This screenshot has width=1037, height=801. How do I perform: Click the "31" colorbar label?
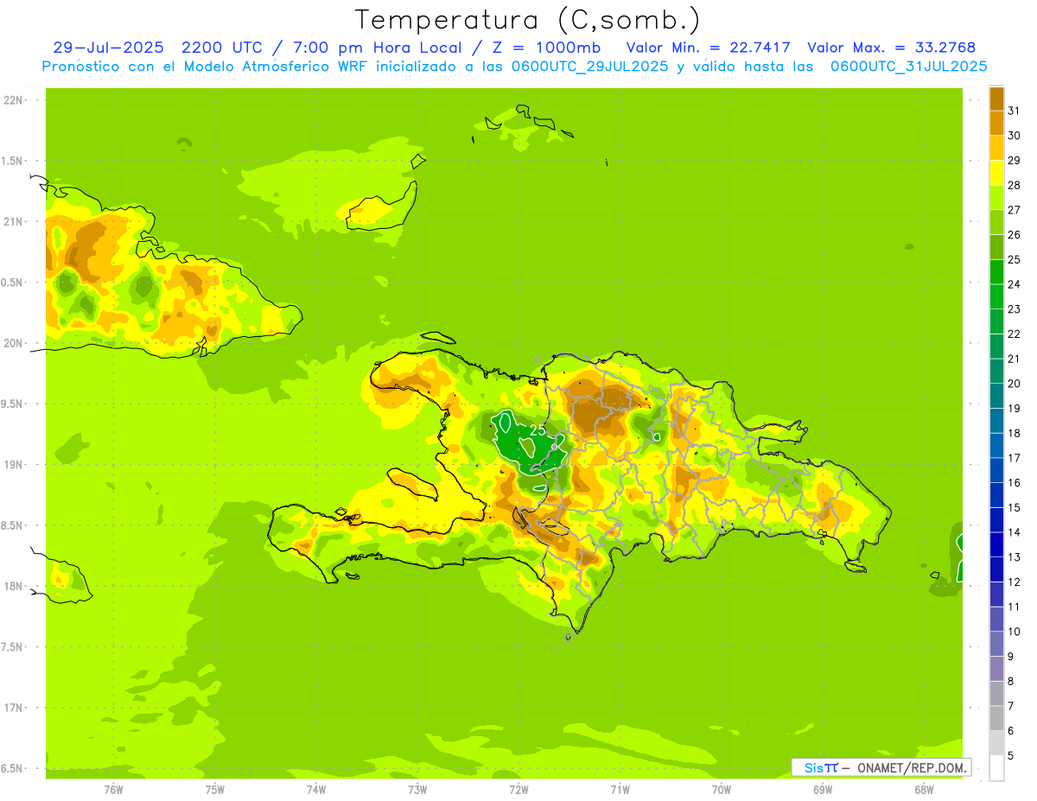[x=1014, y=110]
